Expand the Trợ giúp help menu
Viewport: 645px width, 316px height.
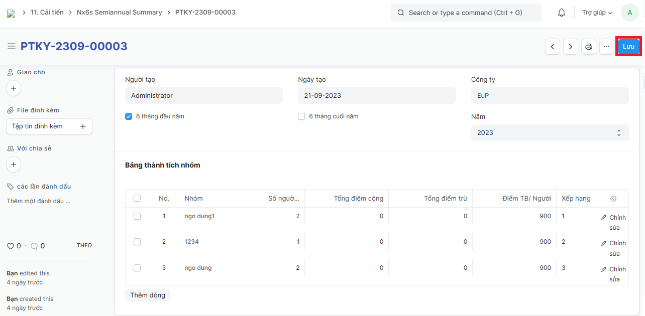pyautogui.click(x=597, y=13)
